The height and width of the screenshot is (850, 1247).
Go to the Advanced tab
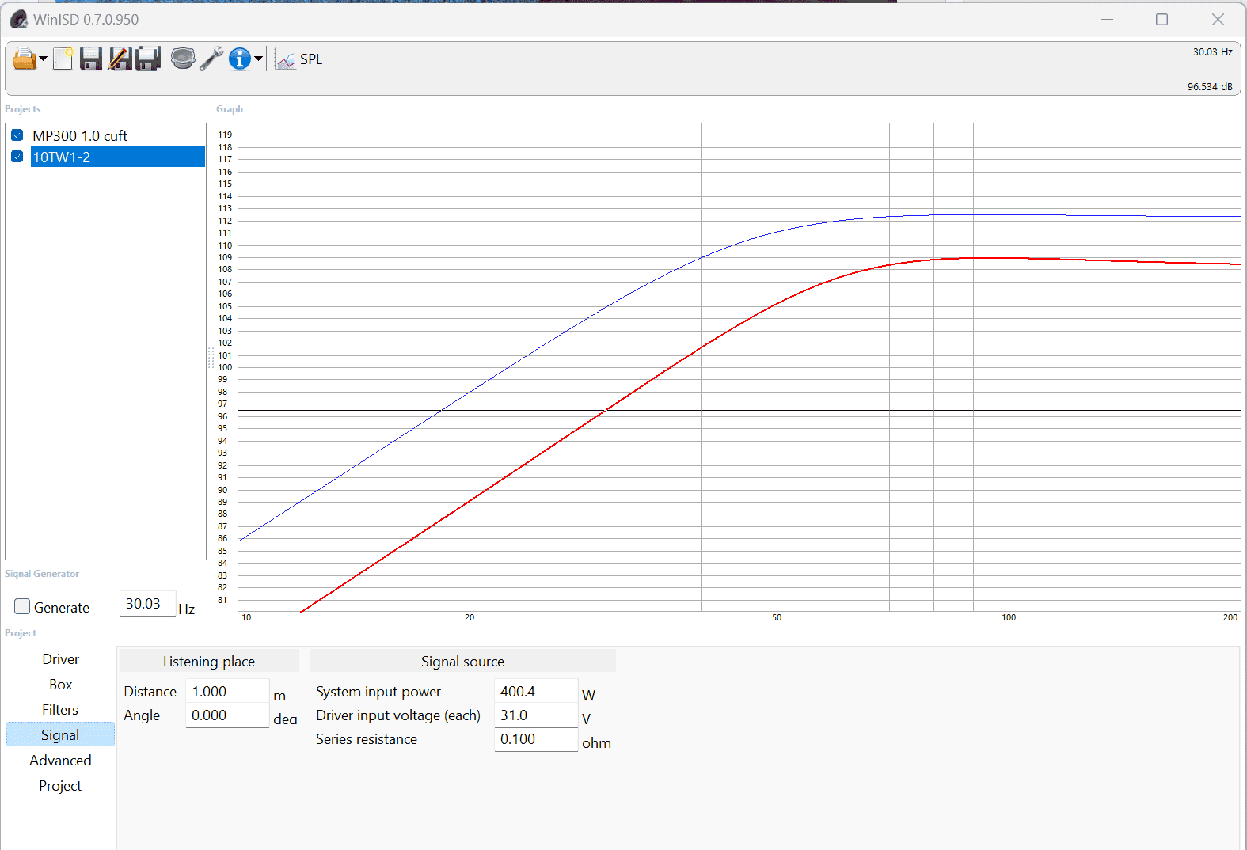tap(60, 761)
